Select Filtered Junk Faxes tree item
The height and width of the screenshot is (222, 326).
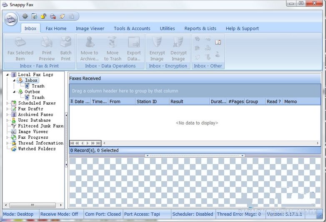coord(41,126)
